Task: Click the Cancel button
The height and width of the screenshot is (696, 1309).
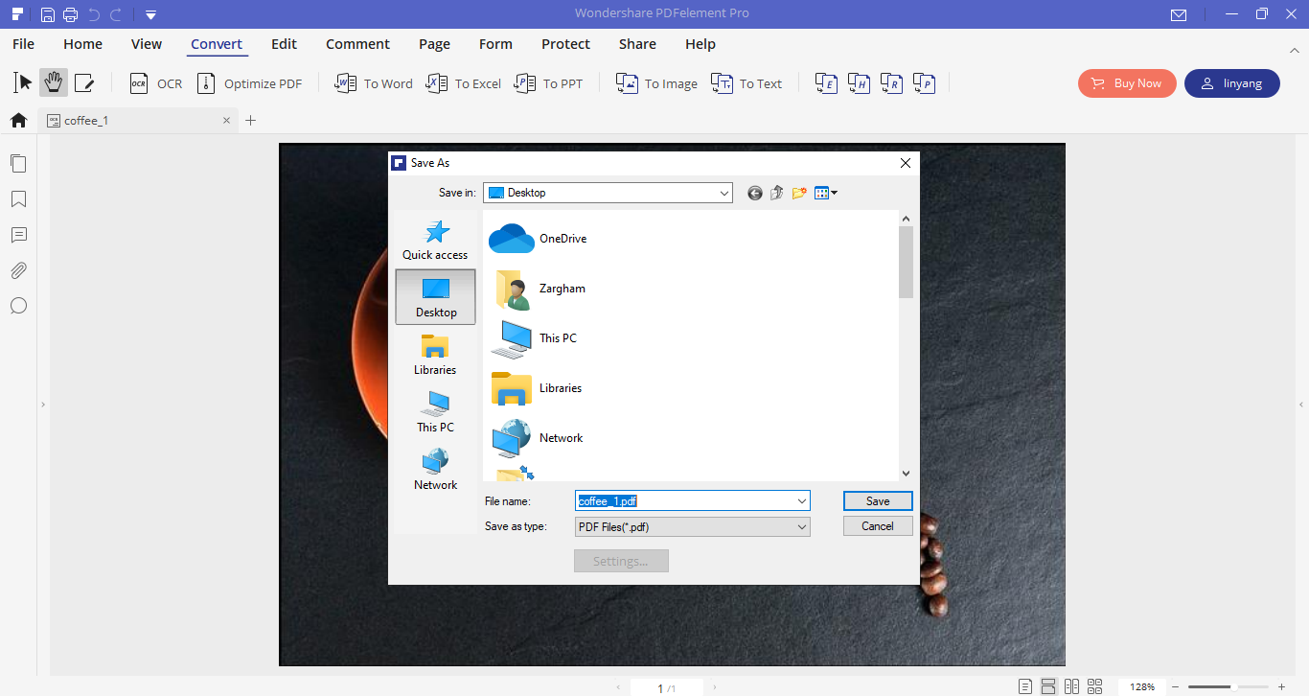Action: point(878,526)
